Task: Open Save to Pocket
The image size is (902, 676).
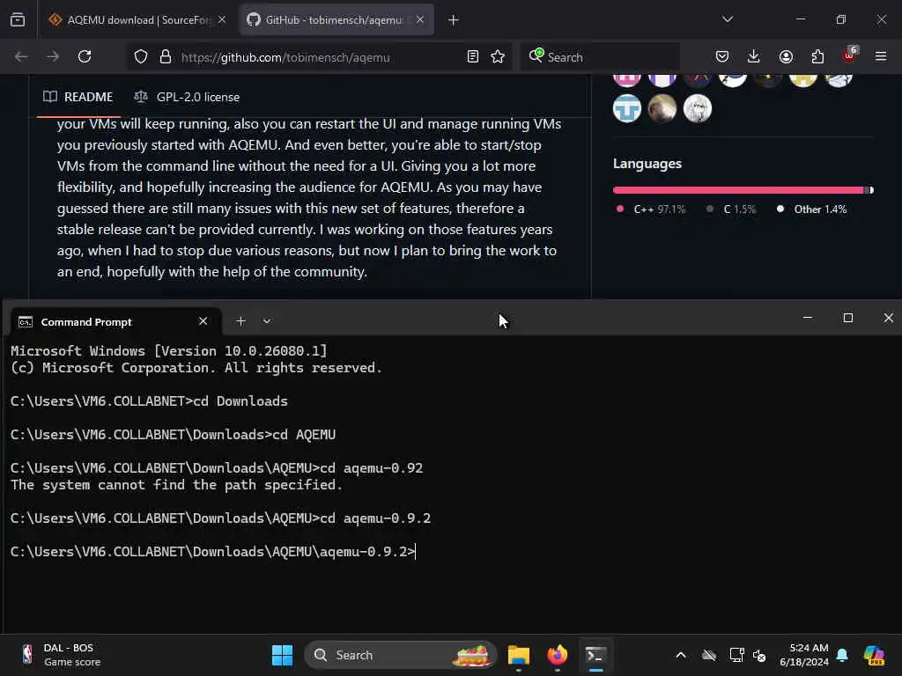Action: pyautogui.click(x=722, y=56)
